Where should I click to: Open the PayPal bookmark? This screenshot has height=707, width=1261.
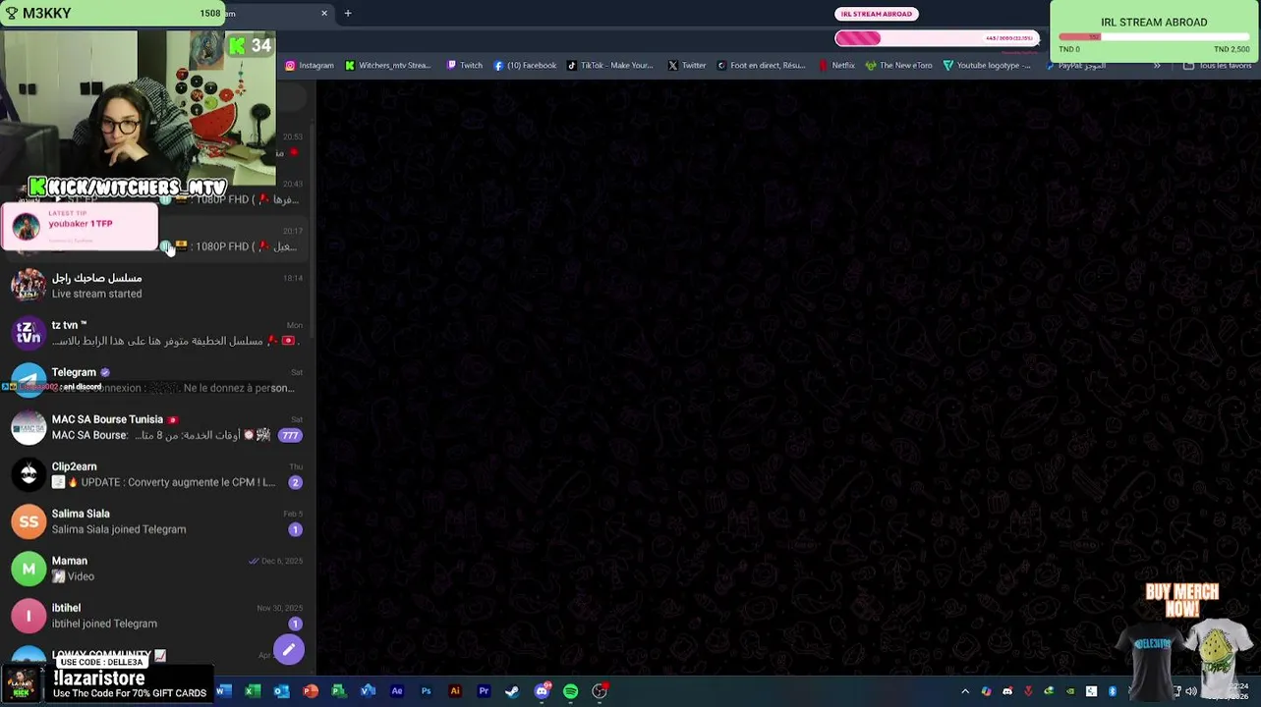tap(1075, 66)
